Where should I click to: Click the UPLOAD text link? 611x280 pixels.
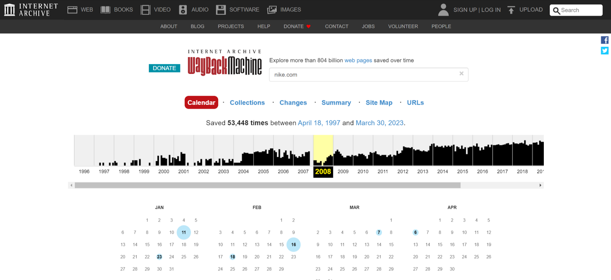click(531, 10)
